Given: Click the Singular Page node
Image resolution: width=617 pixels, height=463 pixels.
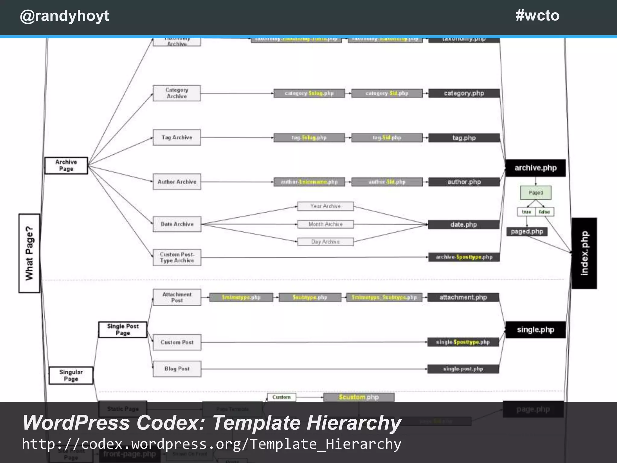Looking at the screenshot, I should (71, 375).
